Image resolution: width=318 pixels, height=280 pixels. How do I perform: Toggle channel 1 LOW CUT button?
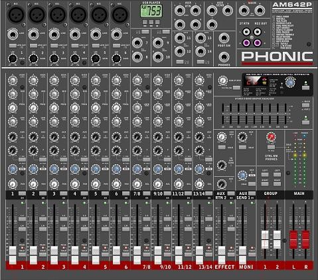point(12,46)
